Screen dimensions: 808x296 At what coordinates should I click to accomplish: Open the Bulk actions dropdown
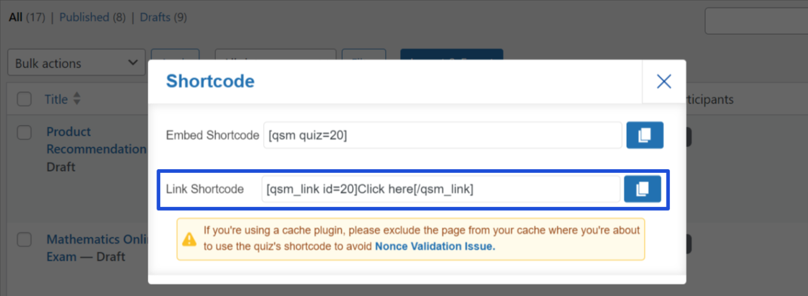(76, 63)
